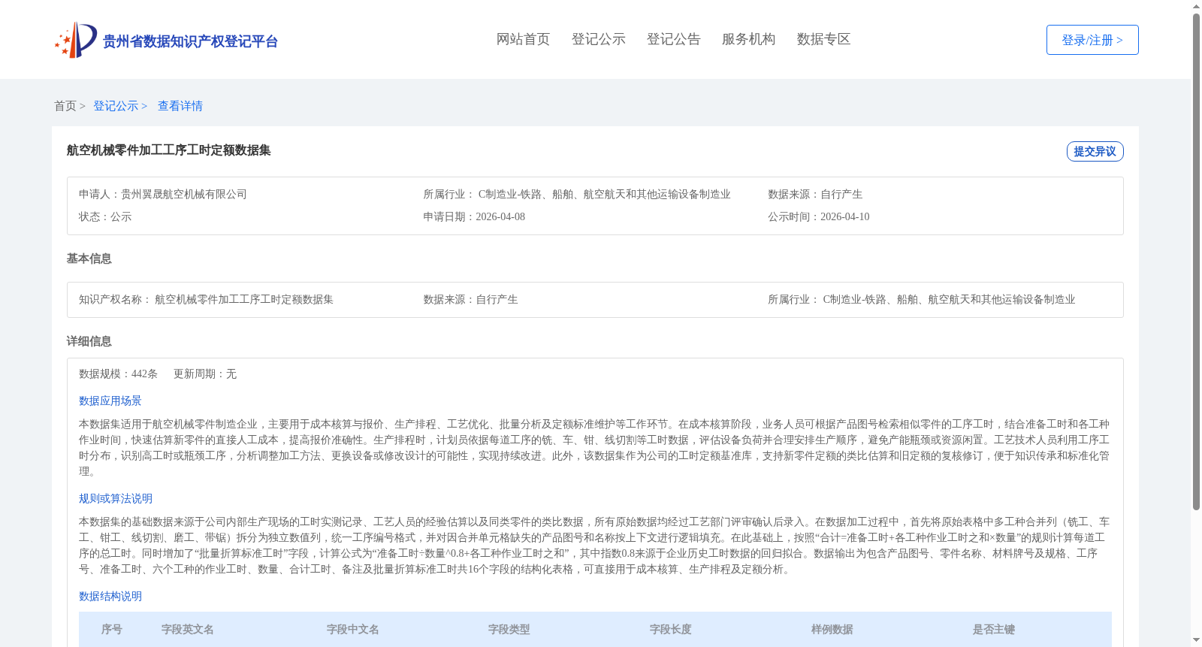
Task: Click the 申请日期：2026-04-08 text
Action: (x=474, y=216)
